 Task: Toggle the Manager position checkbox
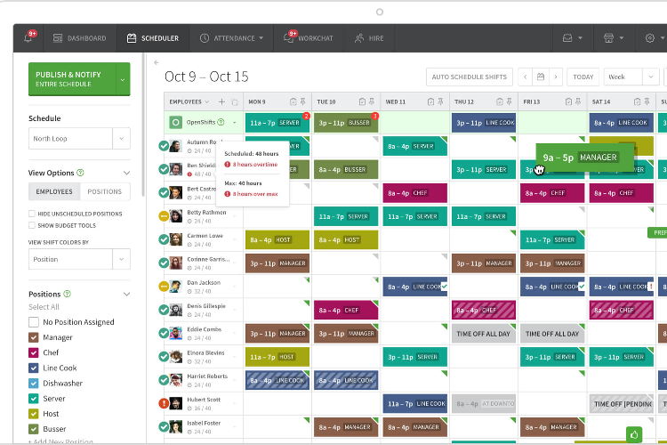click(34, 337)
